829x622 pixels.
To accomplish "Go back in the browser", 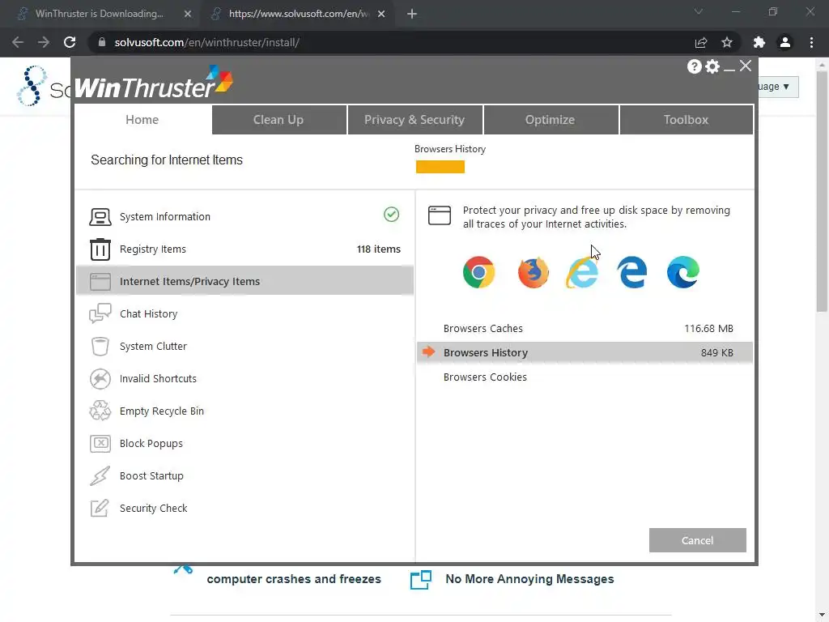I will tap(18, 42).
